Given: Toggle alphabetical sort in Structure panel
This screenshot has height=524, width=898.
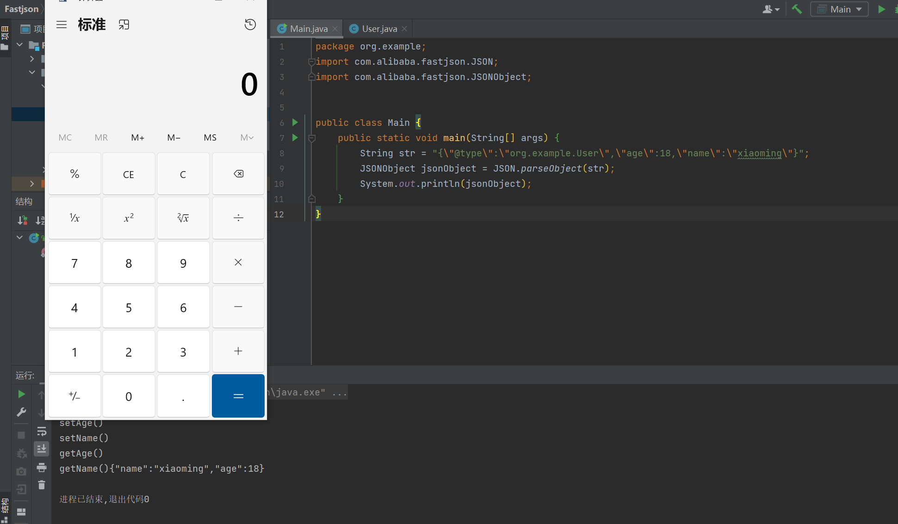Looking at the screenshot, I should [x=40, y=220].
